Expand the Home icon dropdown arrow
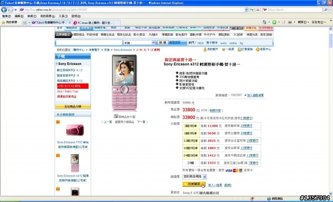333x202 pixels. pyautogui.click(x=269, y=22)
